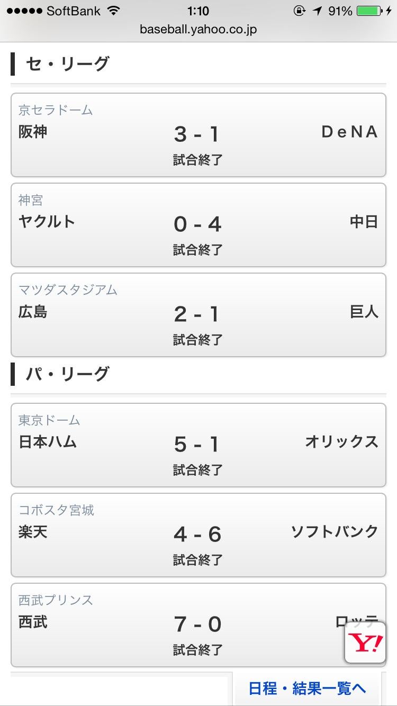Tap the パ・リーグ section header
This screenshot has width=397, height=706.
click(x=67, y=374)
